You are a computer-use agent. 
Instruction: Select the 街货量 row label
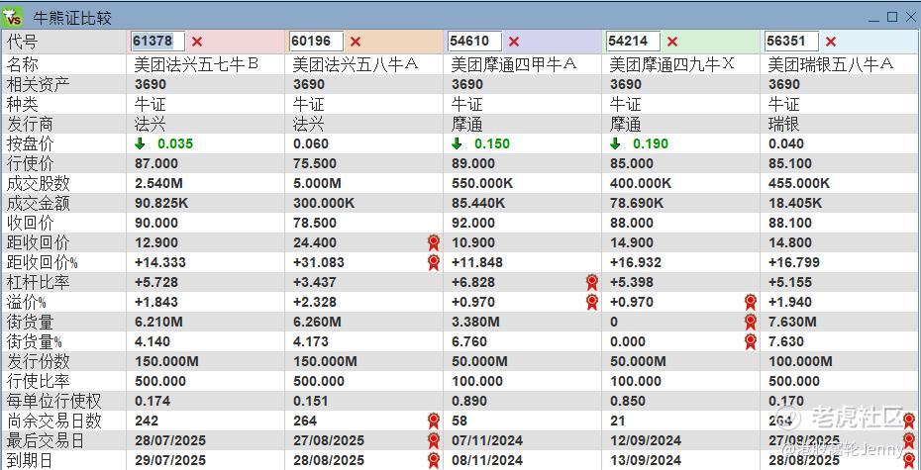[x=30, y=322]
